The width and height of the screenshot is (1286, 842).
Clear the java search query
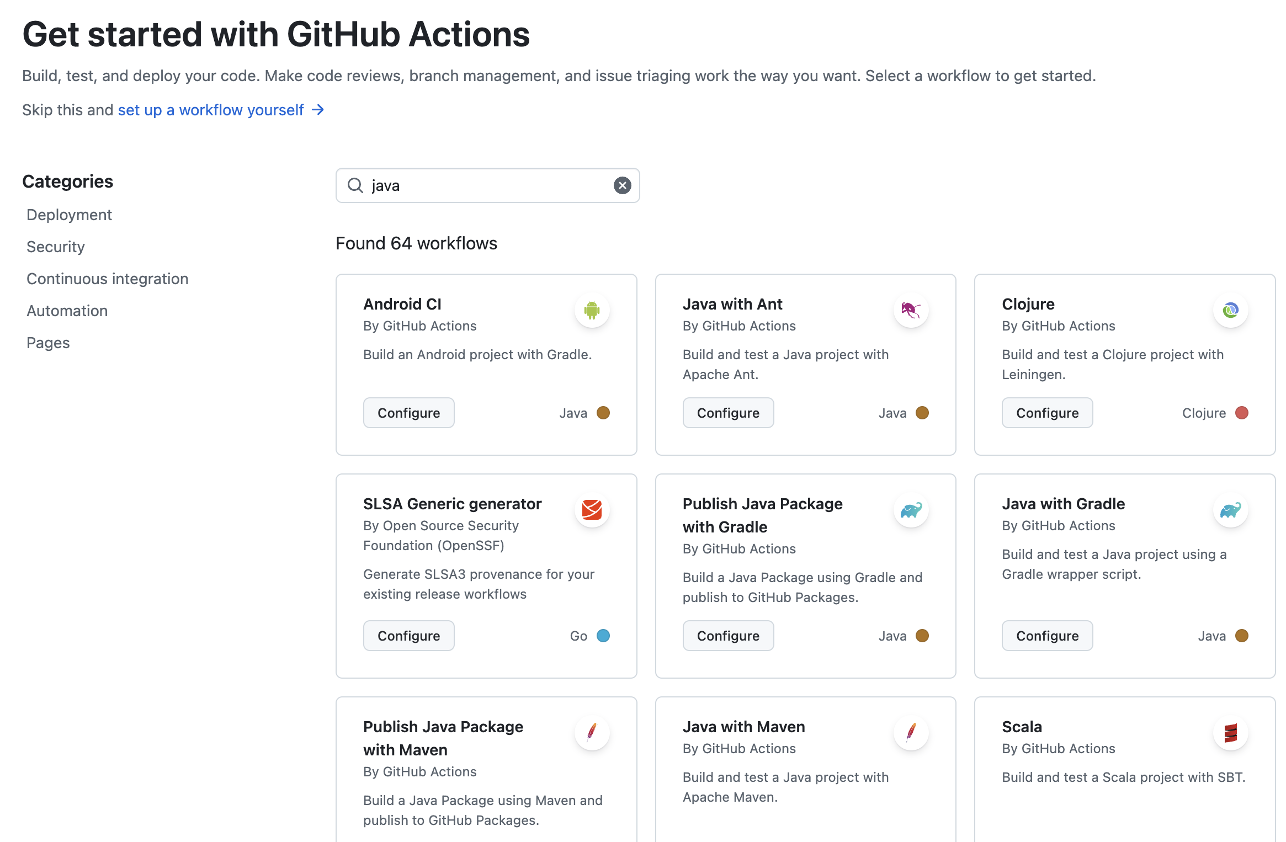pos(622,185)
